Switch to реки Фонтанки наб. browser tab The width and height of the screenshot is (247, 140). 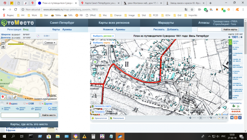(143, 3)
